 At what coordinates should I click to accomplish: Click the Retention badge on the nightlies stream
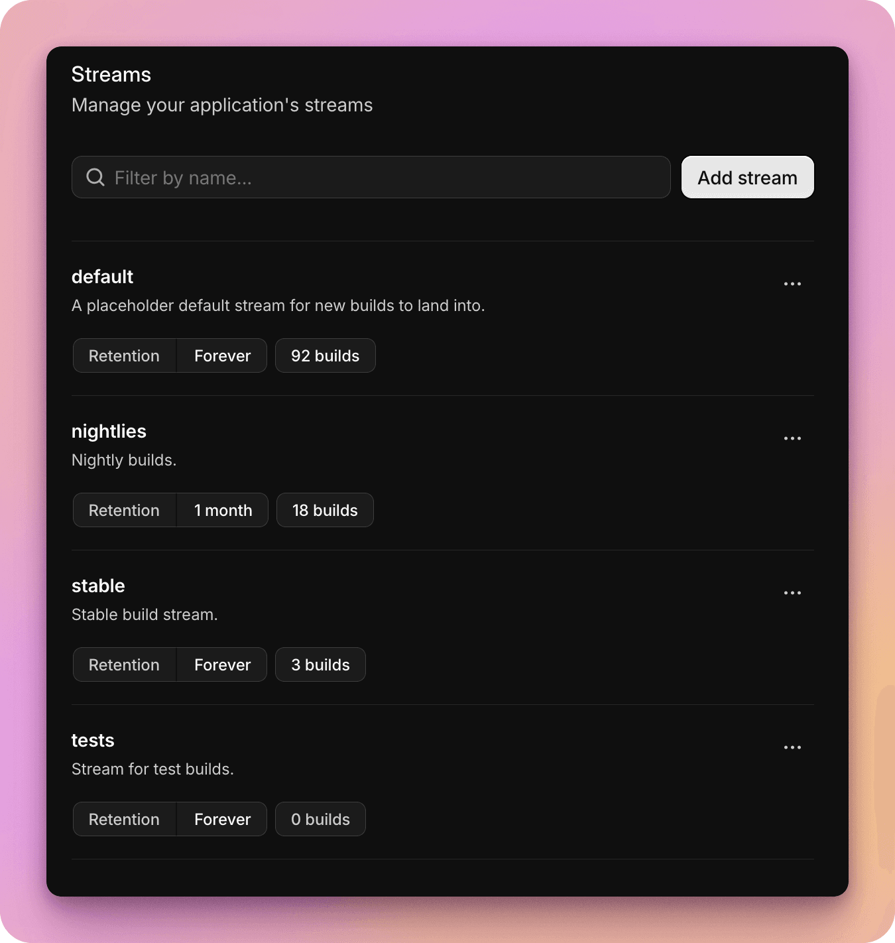pyautogui.click(x=124, y=510)
